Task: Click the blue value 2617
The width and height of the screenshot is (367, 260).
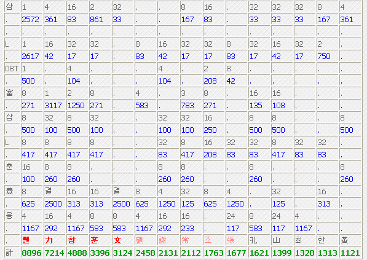Action: tap(30, 57)
